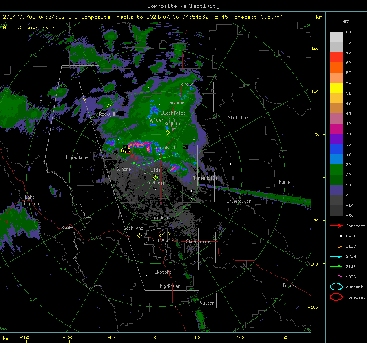Pick the blue swatch between 36 and 33 dBZ
Viewport: 367px width, 343px height.
(x=336, y=149)
